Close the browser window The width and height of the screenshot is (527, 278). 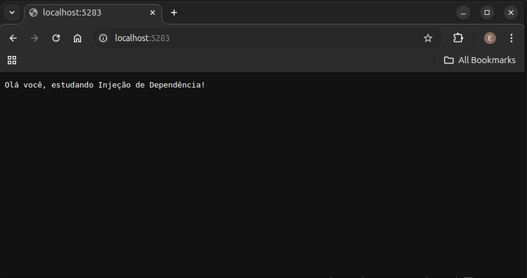(511, 13)
